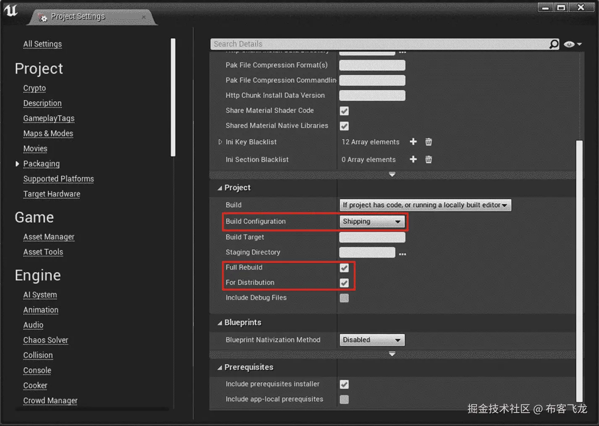Click the details panel vertical scrollbar

point(579,271)
